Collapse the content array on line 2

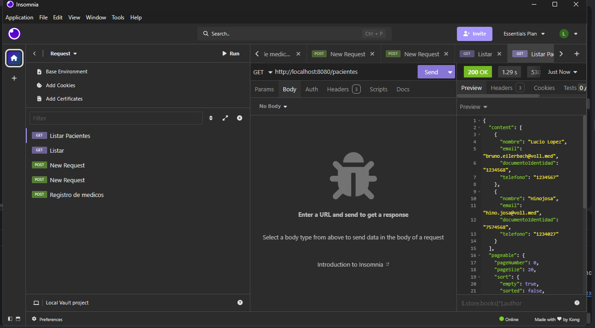tap(479, 127)
